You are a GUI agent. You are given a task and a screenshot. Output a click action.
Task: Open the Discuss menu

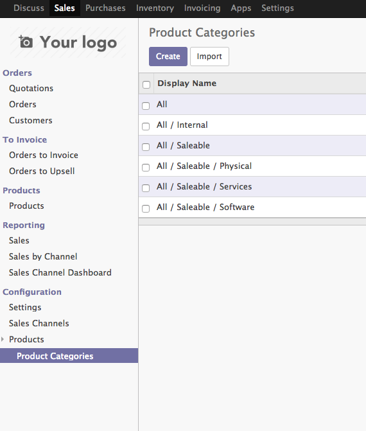click(x=29, y=8)
